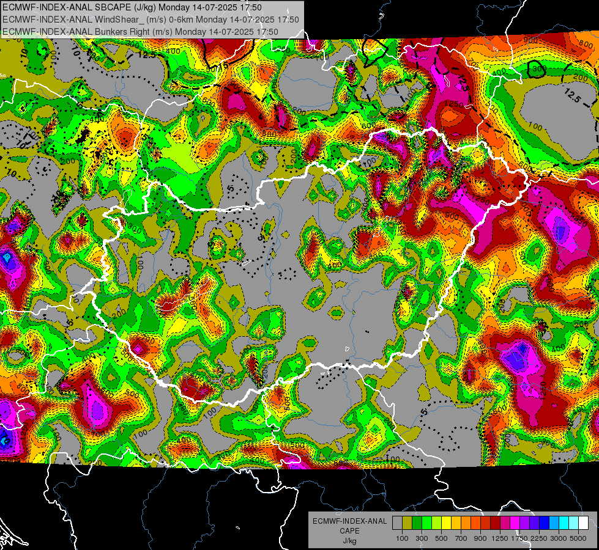Click the 1750 value in legend scale

point(519,538)
